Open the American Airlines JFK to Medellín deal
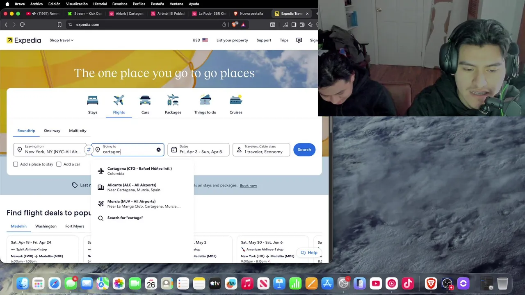The image size is (525, 295). [273, 249]
